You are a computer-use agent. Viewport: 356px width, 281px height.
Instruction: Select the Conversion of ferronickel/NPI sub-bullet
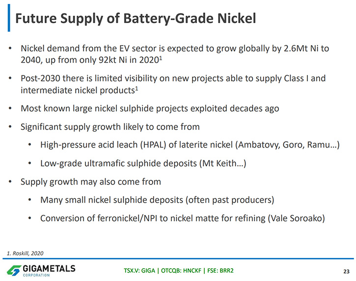[x=183, y=218]
